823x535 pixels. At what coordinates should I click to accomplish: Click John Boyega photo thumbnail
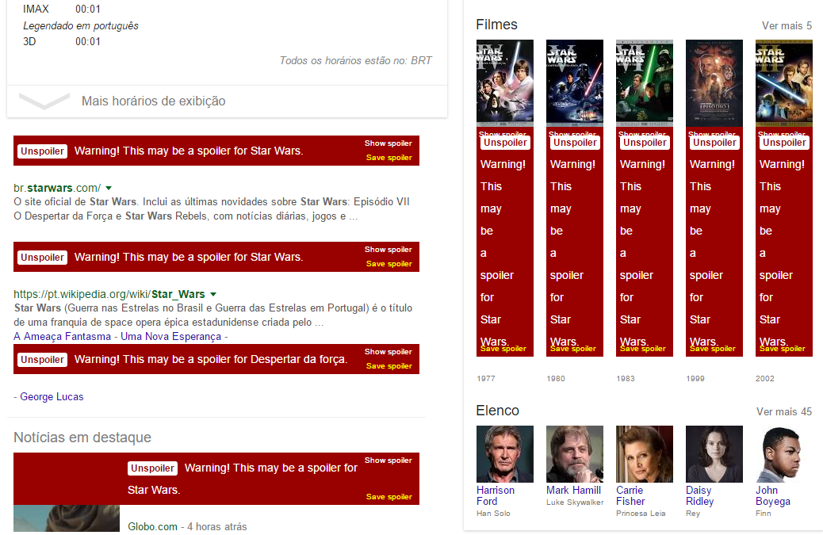(x=784, y=454)
